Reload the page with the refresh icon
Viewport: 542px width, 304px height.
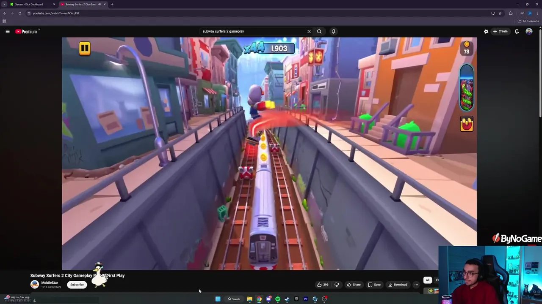pos(20,13)
